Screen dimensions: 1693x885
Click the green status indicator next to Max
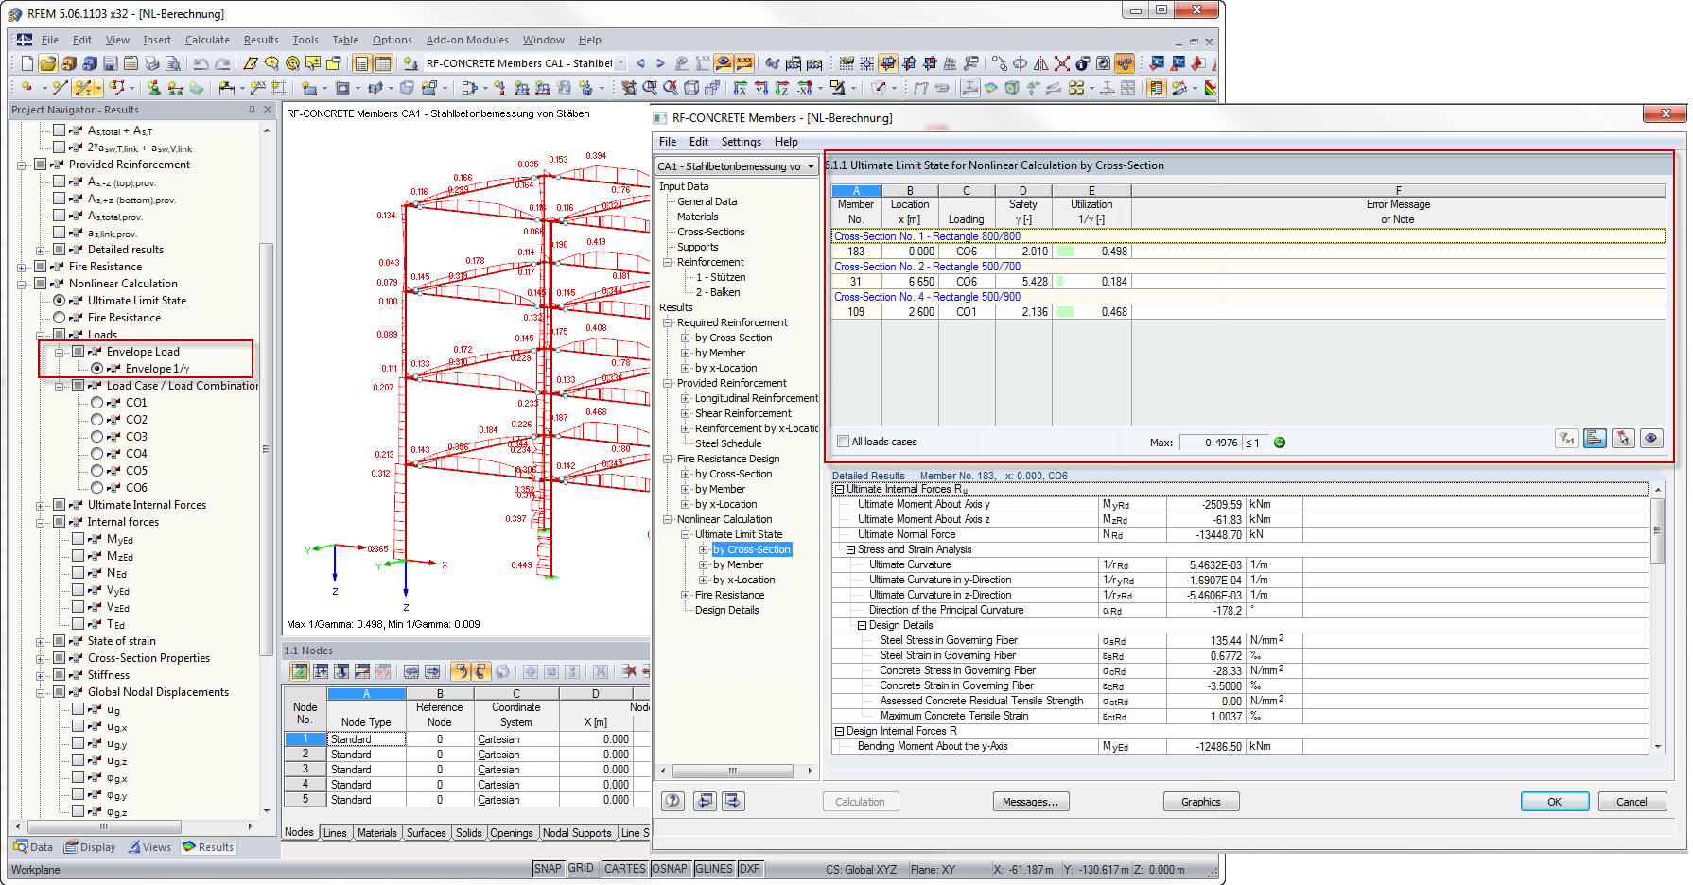(x=1280, y=442)
